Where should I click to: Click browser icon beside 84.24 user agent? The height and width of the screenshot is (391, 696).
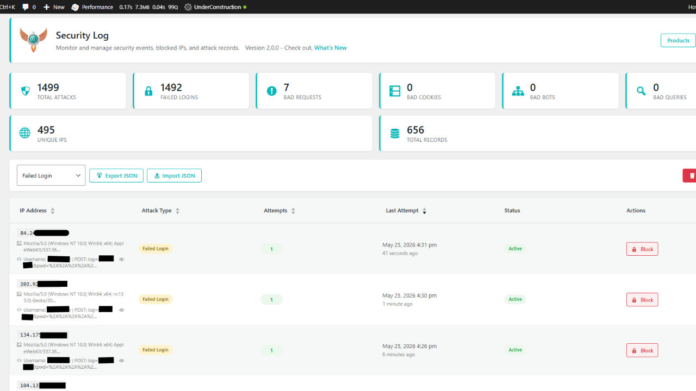point(19,243)
